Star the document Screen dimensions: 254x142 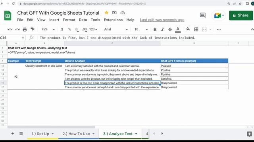(x=106, y=13)
